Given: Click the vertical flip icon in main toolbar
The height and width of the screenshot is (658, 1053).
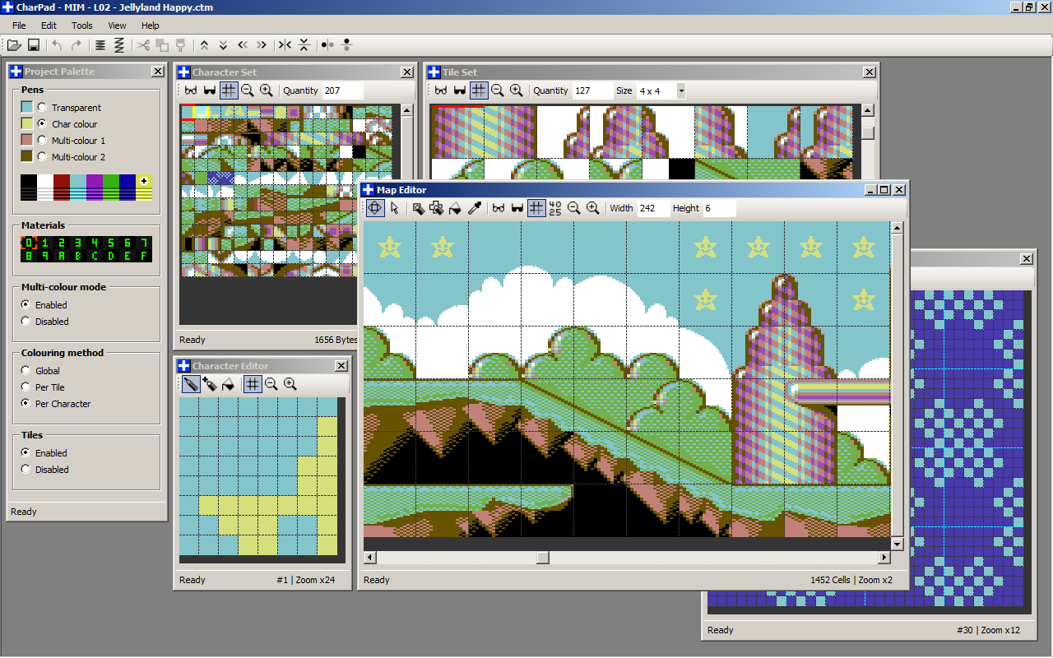Looking at the screenshot, I should (x=304, y=45).
